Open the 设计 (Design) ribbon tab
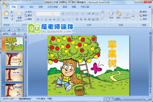153x102 pixels. (x=32, y=7)
